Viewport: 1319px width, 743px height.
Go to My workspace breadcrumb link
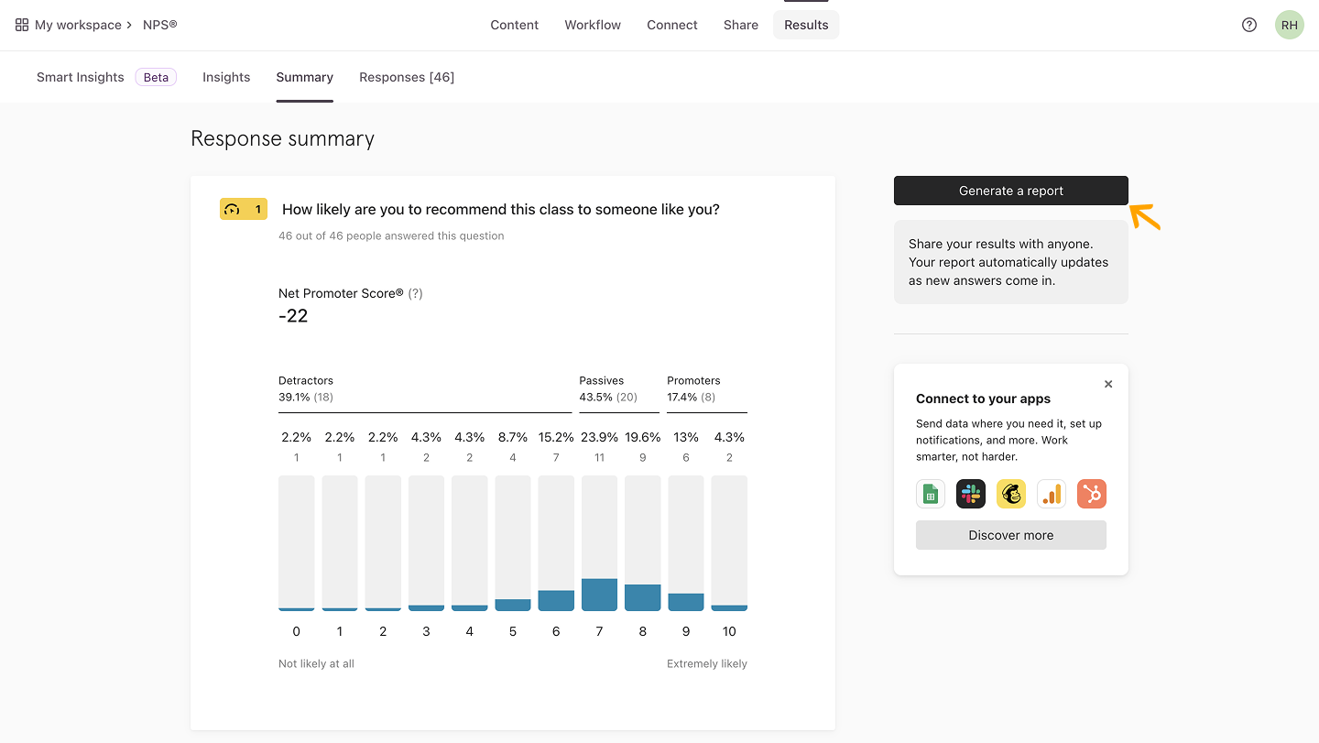pos(78,25)
